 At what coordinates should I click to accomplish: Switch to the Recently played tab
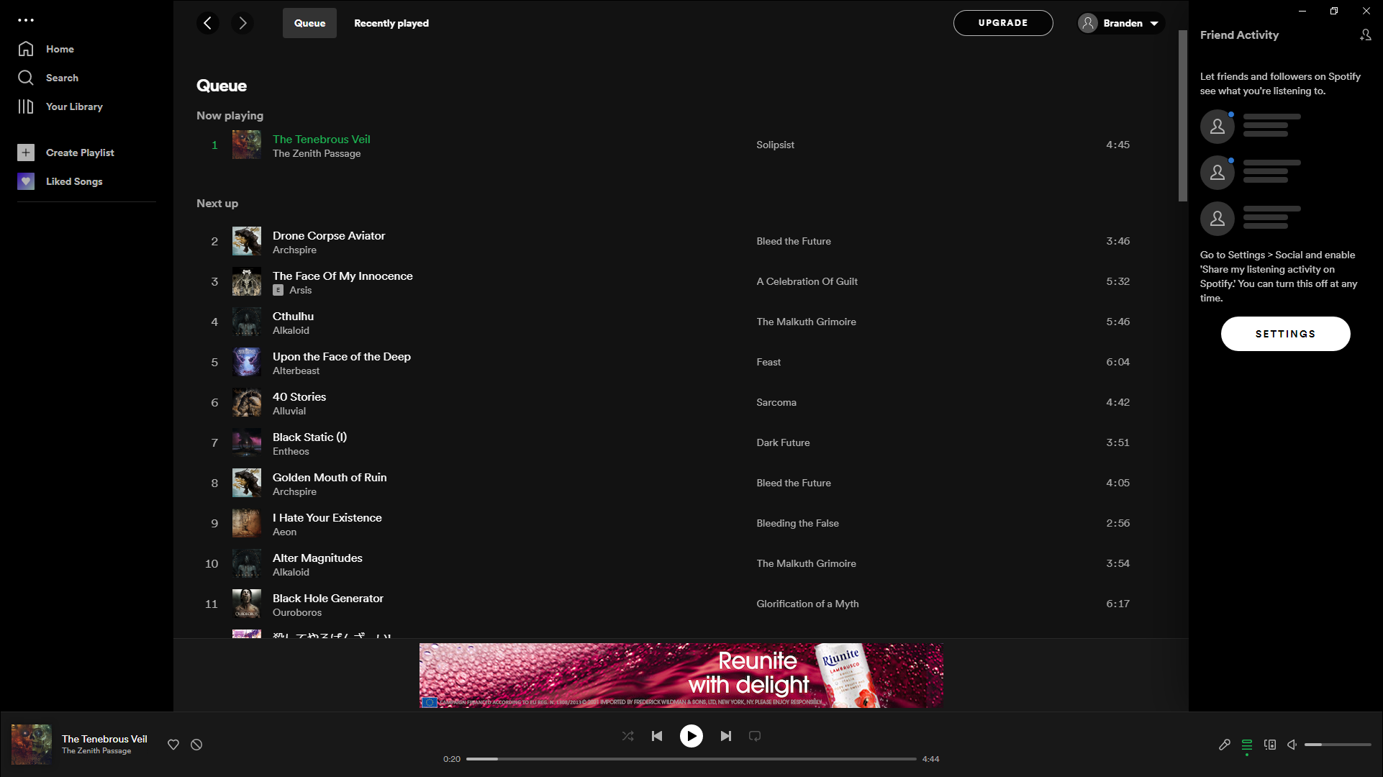pos(391,23)
